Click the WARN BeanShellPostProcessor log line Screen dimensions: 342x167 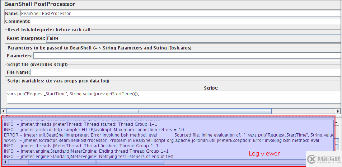pos(169,140)
